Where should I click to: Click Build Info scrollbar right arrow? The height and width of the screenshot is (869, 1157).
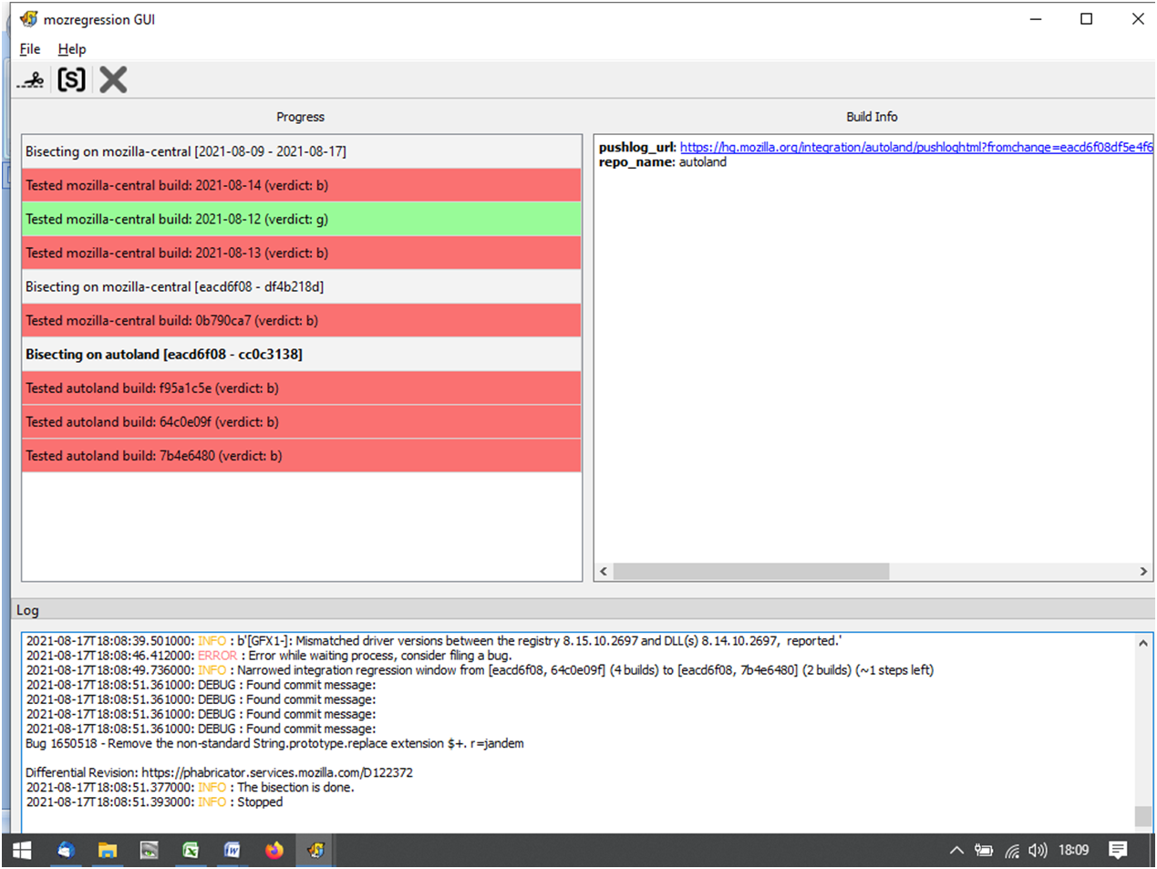pyautogui.click(x=1143, y=571)
